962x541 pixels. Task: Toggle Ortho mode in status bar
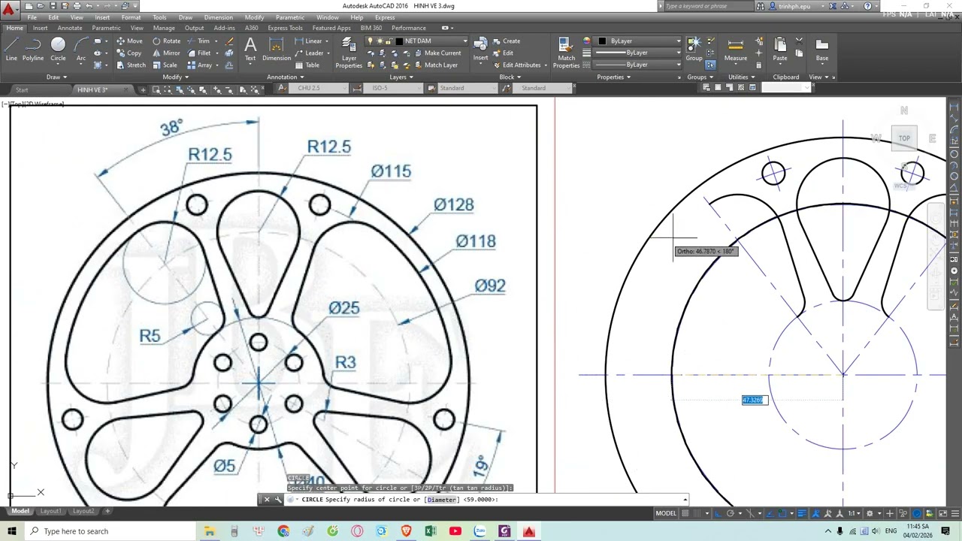click(718, 513)
